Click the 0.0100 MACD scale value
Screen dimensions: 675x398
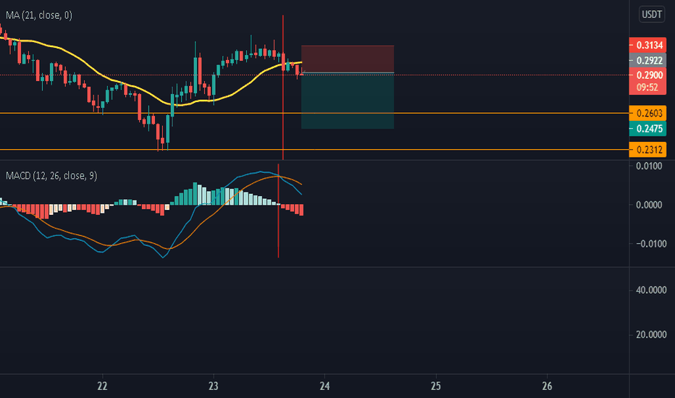click(x=649, y=166)
